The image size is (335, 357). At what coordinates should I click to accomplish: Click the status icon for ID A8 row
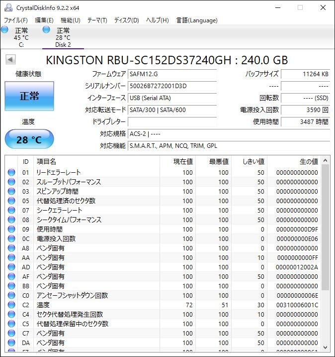[11, 248]
